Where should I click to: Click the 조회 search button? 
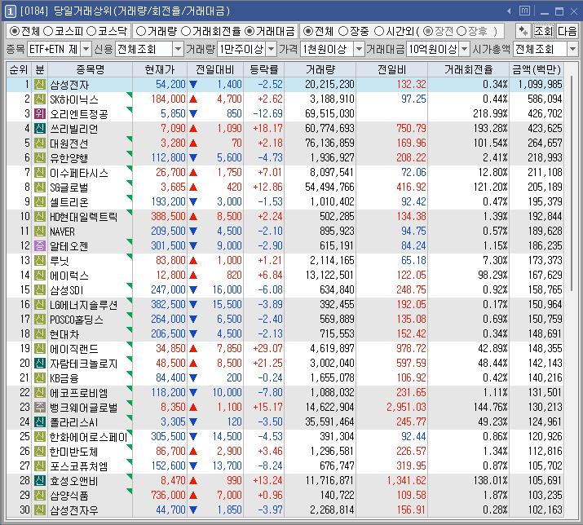coord(544,31)
